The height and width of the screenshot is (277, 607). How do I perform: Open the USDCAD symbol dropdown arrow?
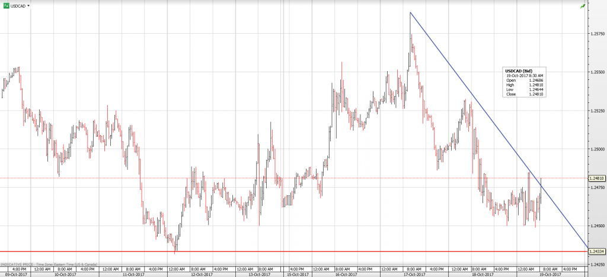pos(29,5)
